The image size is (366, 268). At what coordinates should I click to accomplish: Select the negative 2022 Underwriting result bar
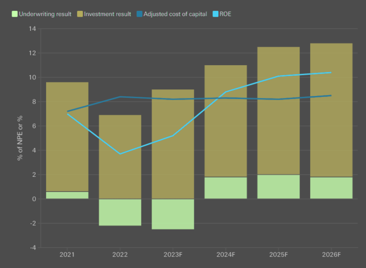pos(120,212)
